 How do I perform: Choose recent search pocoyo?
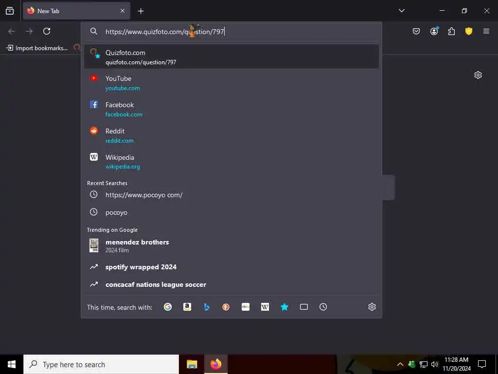[x=231, y=212]
